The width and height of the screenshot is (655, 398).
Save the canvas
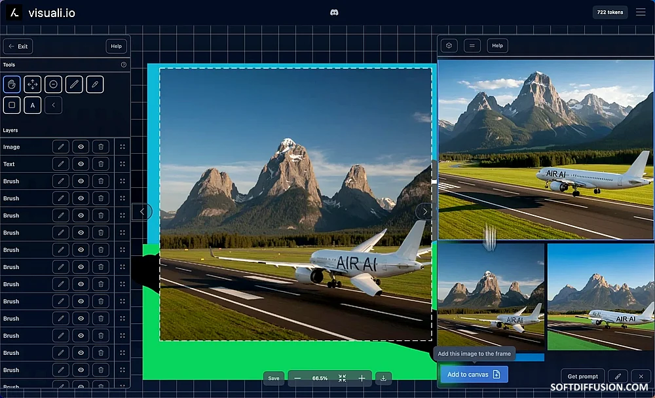274,378
